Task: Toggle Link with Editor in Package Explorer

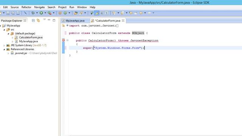Action: [38, 20]
